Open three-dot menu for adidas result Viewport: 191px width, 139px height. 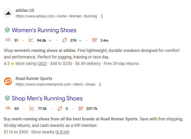tap(102, 16)
